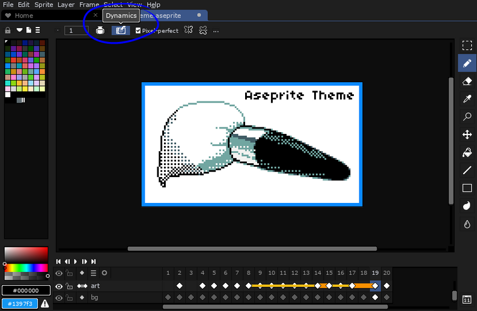This screenshot has width=477, height=311.
Task: Click the canvas vertical scrollbar
Action: [x=451, y=140]
